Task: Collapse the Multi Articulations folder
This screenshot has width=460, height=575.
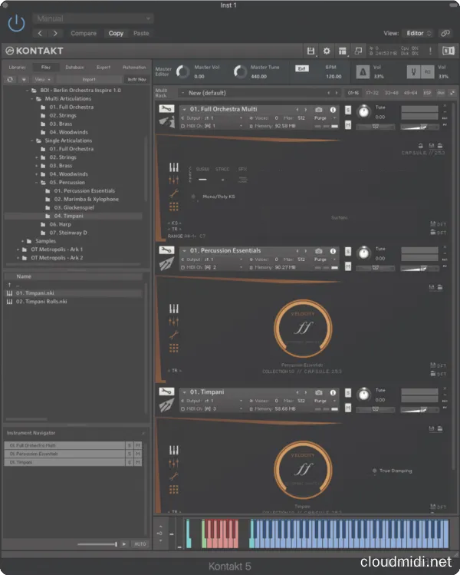Action: [32, 98]
